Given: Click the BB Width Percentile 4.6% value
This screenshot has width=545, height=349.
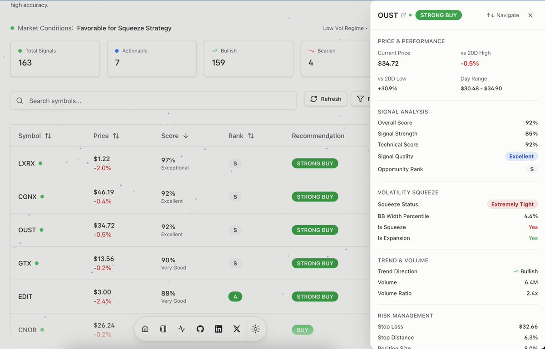Looking at the screenshot, I should pyautogui.click(x=531, y=216).
